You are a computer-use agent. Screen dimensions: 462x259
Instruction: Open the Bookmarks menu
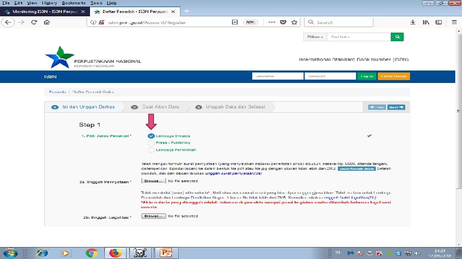point(74,3)
